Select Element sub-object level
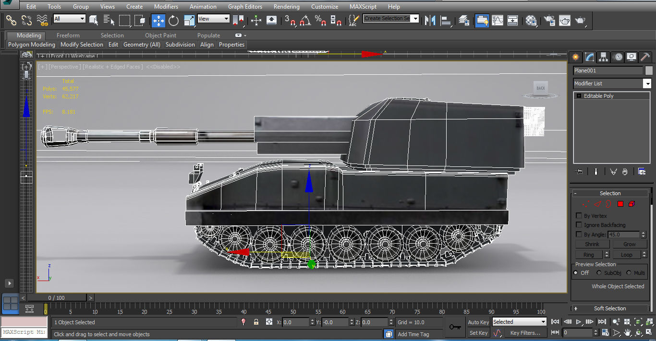 (x=632, y=204)
